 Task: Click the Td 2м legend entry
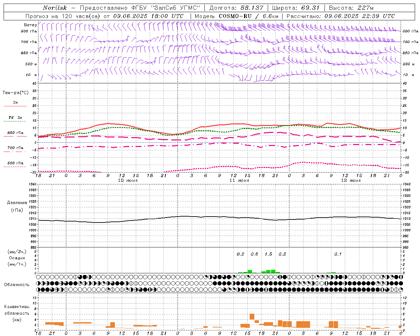(x=15, y=117)
